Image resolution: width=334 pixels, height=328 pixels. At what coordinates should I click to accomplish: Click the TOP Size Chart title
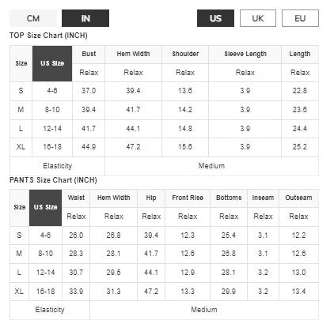coord(48,36)
